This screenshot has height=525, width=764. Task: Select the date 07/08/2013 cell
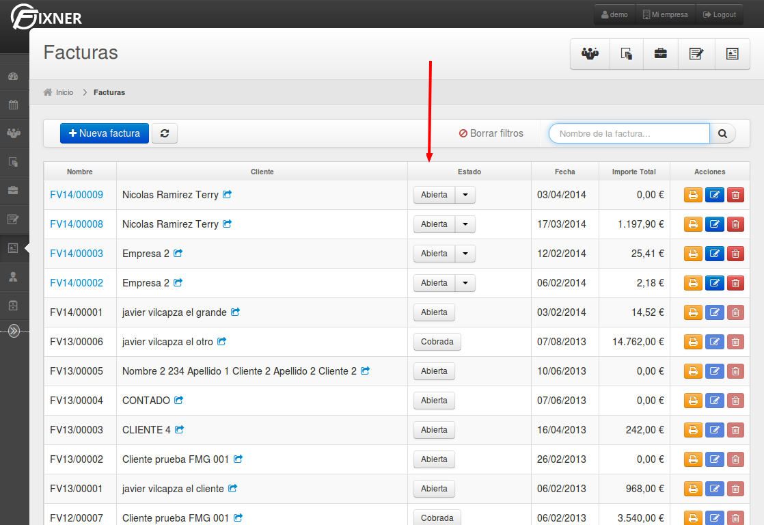[x=564, y=342]
